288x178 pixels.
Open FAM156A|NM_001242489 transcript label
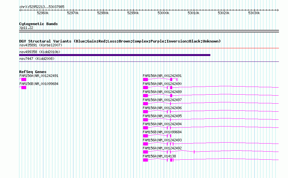point(162,92)
